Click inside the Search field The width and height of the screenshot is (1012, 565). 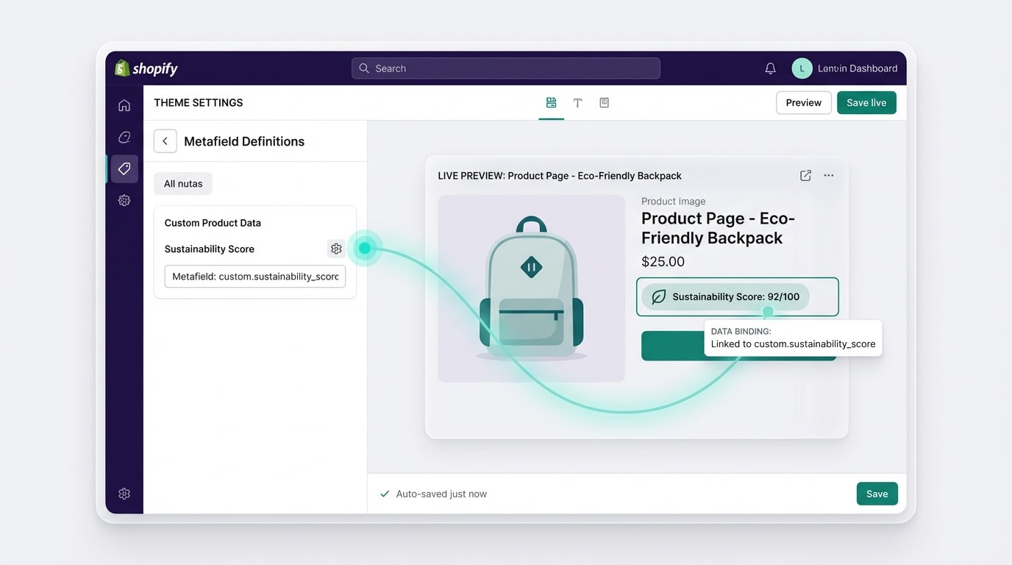(505, 68)
